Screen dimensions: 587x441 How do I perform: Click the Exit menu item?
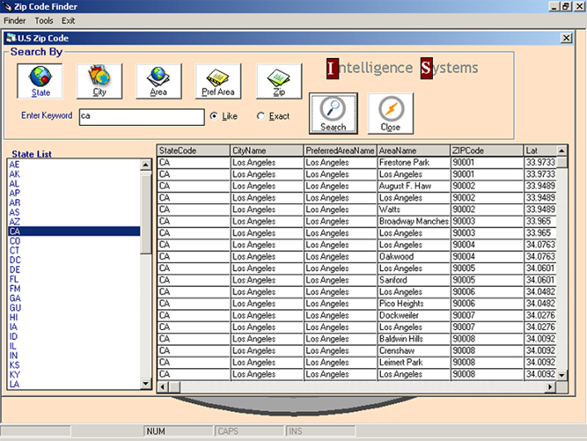click(68, 20)
